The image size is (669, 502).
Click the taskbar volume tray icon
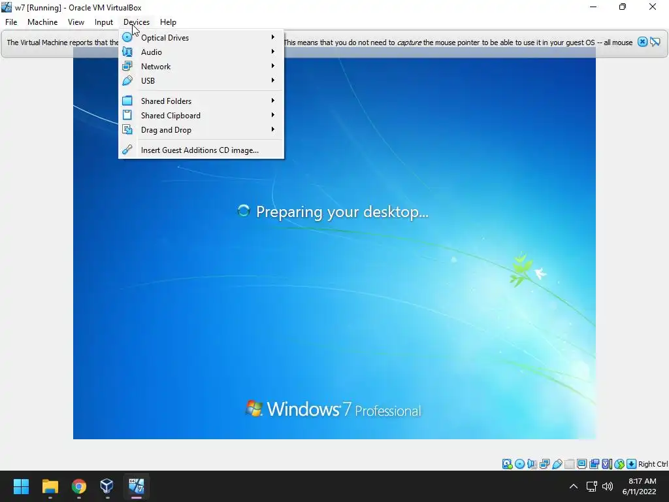[x=608, y=486]
